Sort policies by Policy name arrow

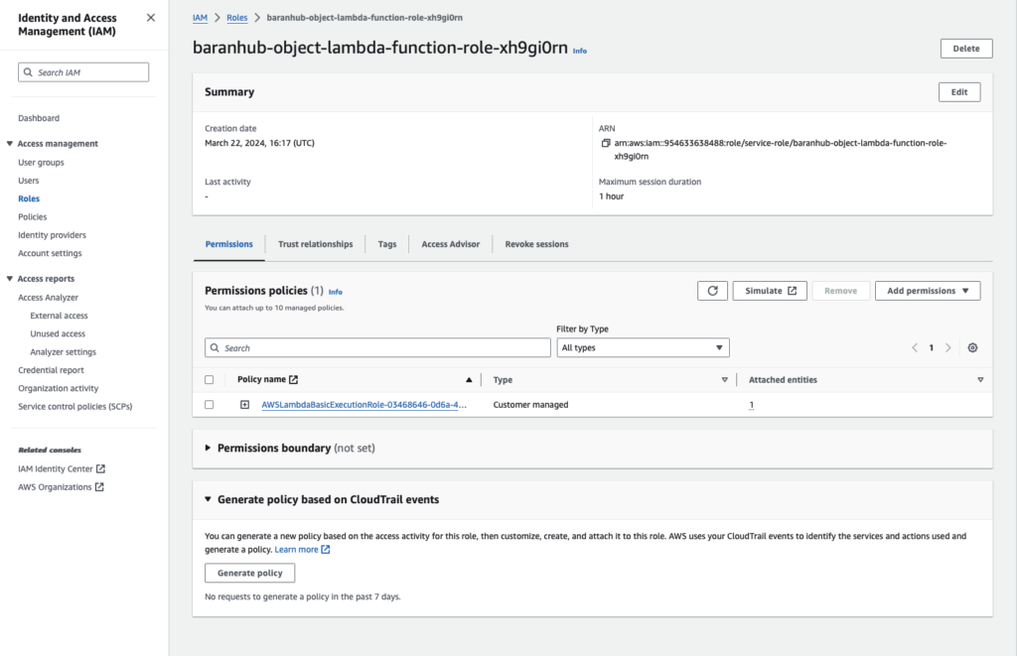[469, 380]
